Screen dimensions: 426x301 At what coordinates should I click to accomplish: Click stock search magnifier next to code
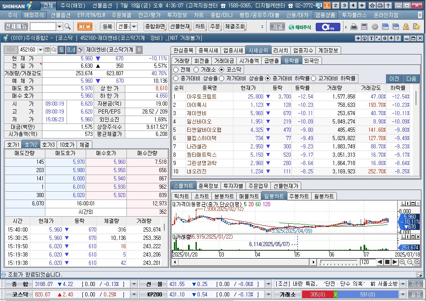coord(54,49)
